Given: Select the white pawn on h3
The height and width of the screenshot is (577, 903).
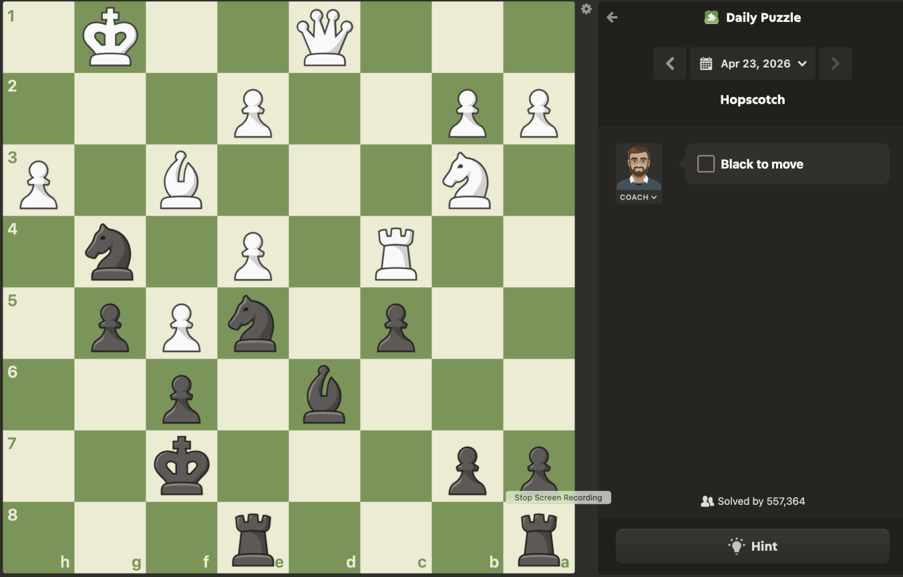Looking at the screenshot, I should coord(39,184).
